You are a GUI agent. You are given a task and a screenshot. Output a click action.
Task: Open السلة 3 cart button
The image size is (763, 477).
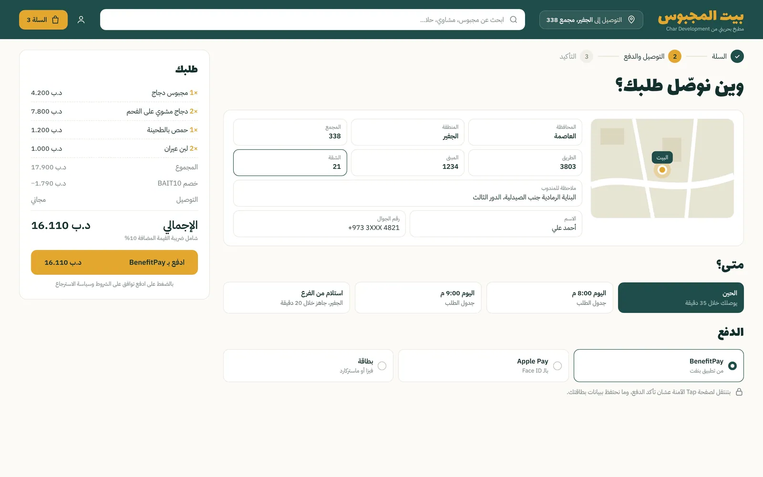43,20
